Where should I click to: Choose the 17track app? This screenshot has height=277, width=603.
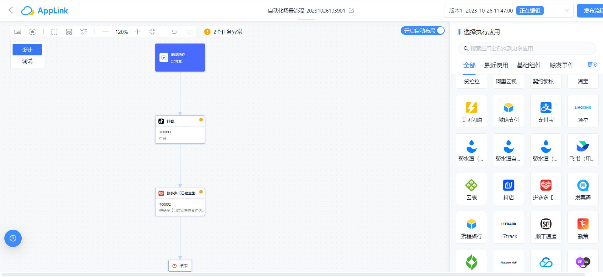tap(508, 228)
